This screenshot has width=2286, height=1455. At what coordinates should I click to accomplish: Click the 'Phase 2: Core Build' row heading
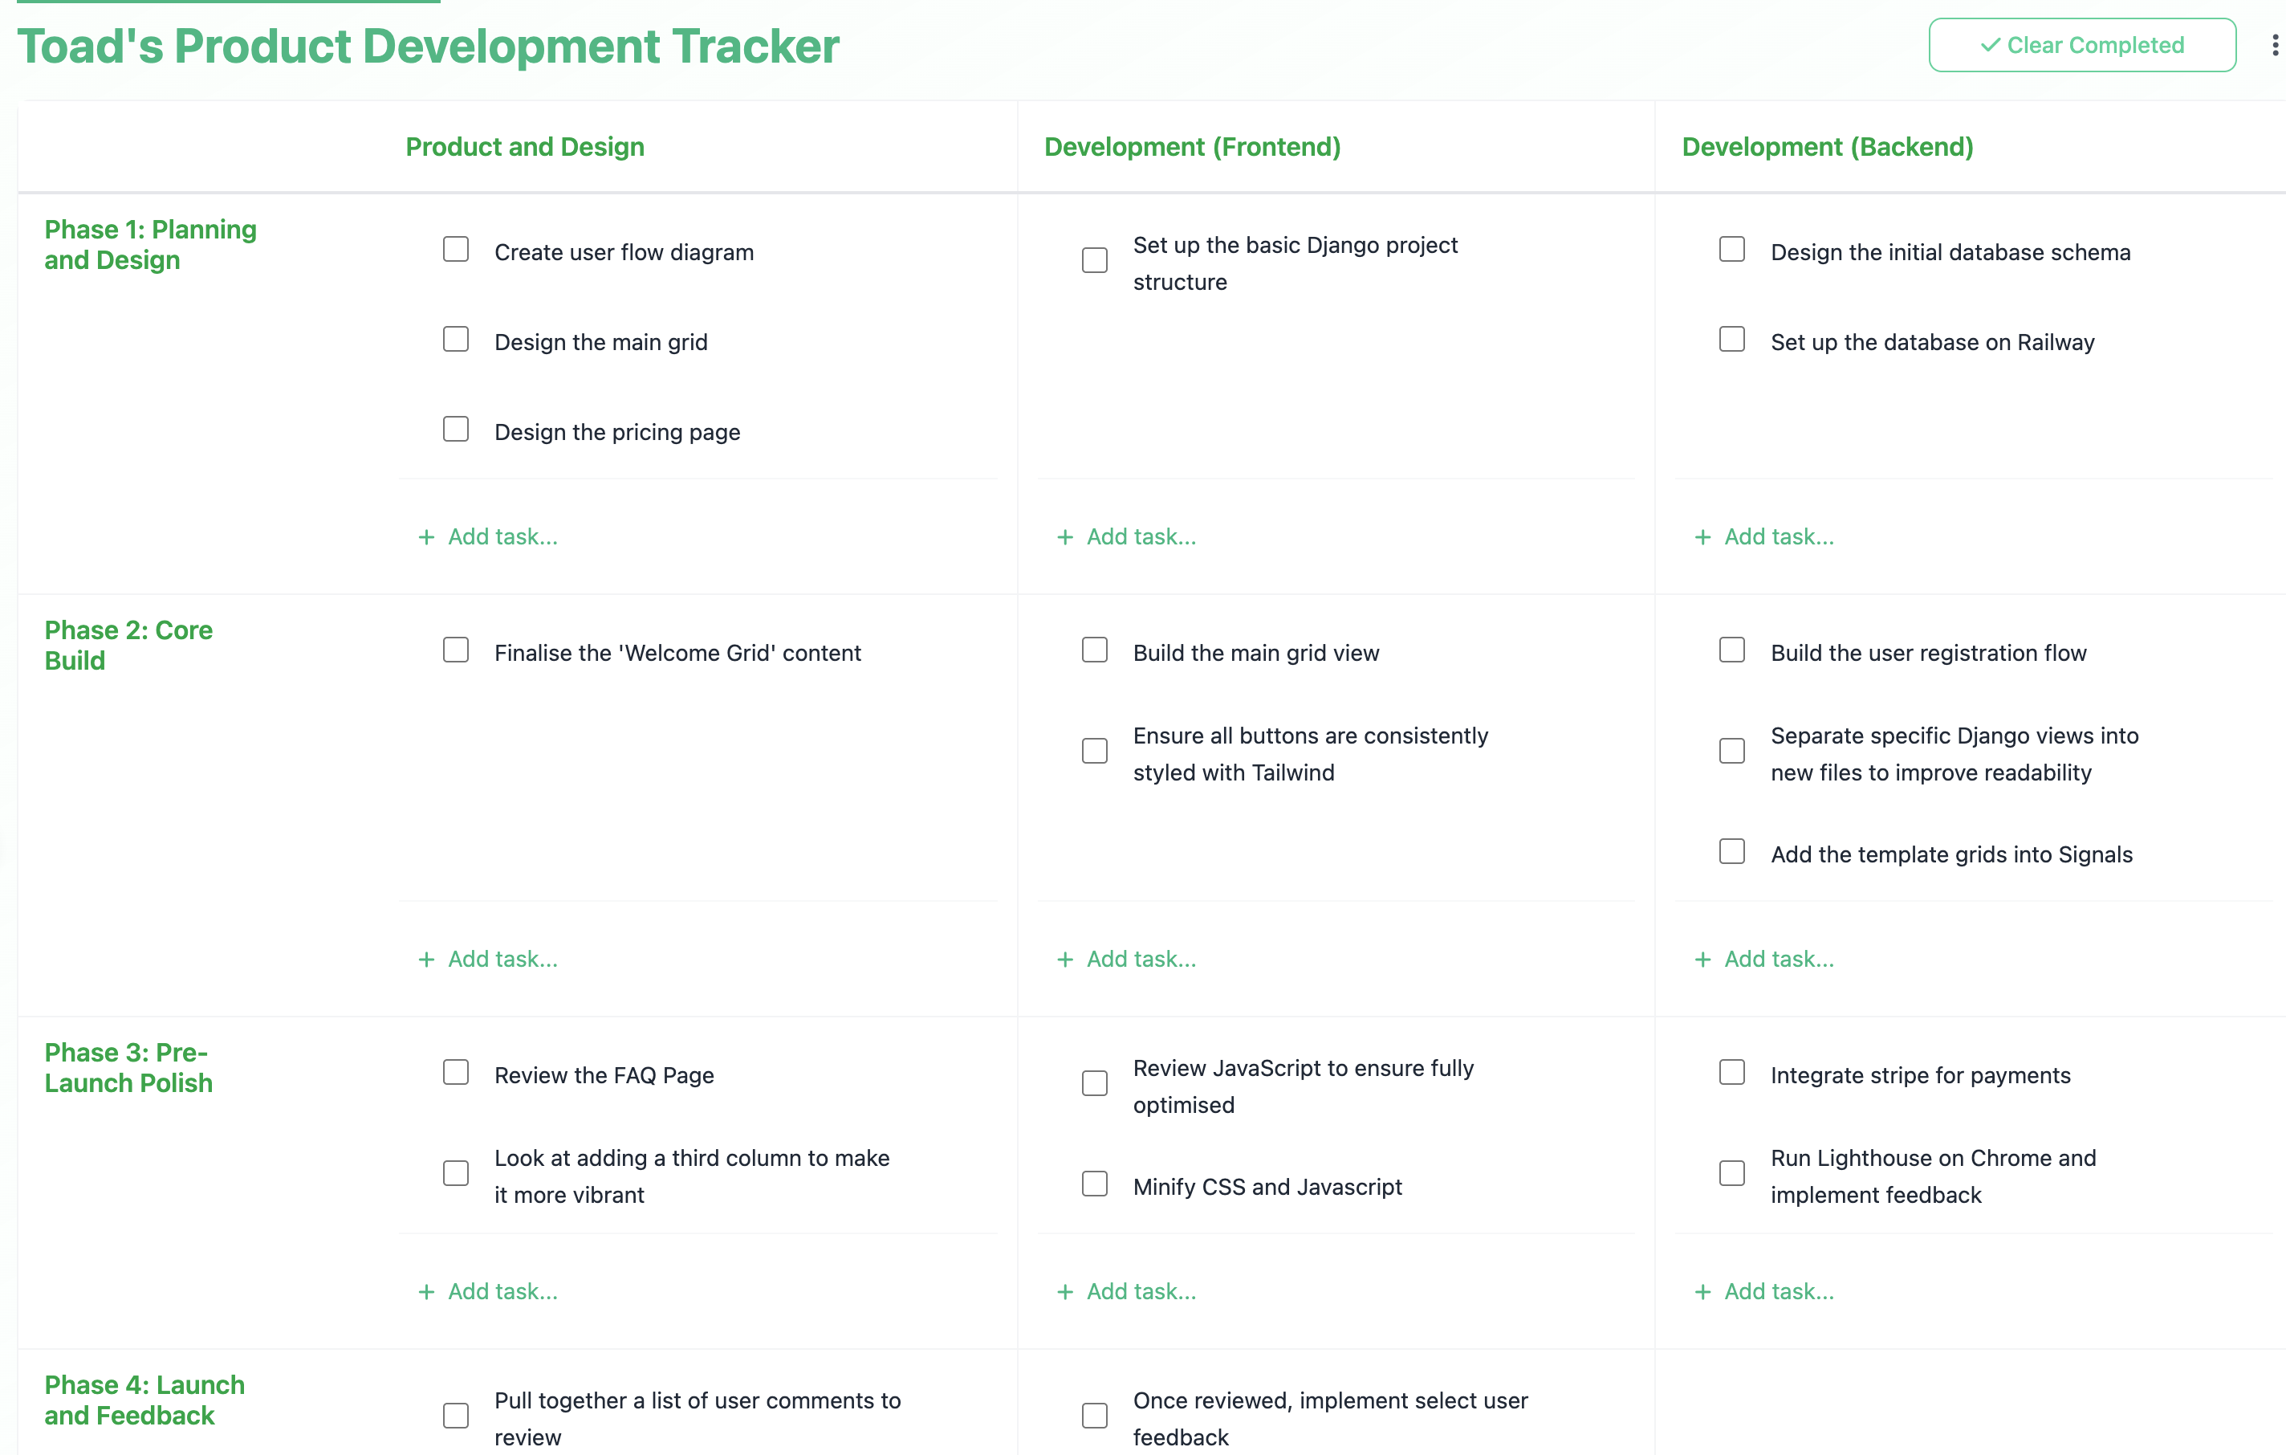(x=128, y=646)
